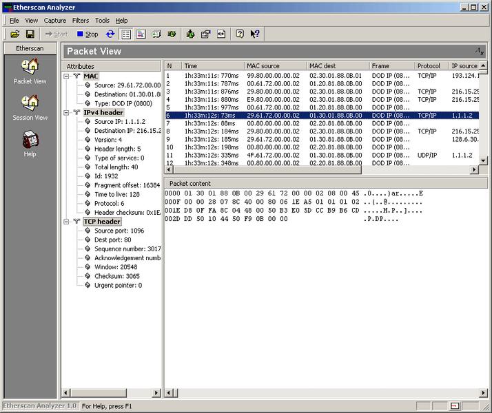Select the Dest port: 80 attribute

coord(112,240)
